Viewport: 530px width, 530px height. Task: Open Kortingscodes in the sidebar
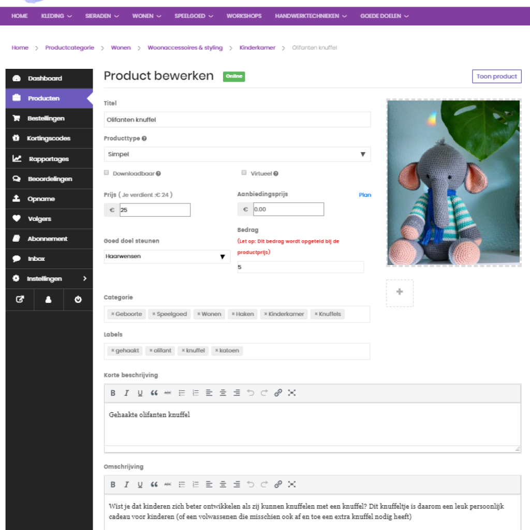click(49, 138)
